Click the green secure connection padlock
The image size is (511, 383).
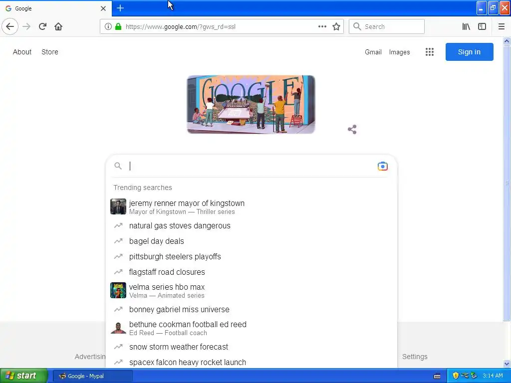click(x=118, y=26)
